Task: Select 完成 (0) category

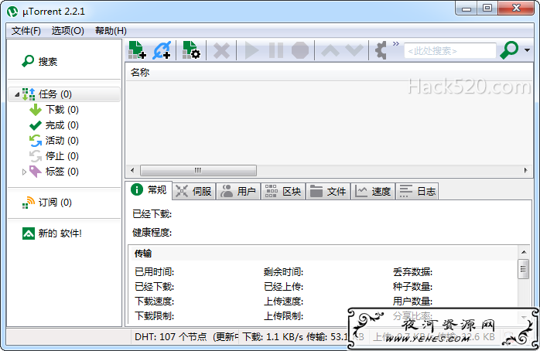Action: coord(54,125)
